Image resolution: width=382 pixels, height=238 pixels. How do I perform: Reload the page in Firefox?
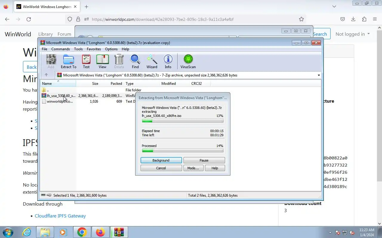coord(29,19)
